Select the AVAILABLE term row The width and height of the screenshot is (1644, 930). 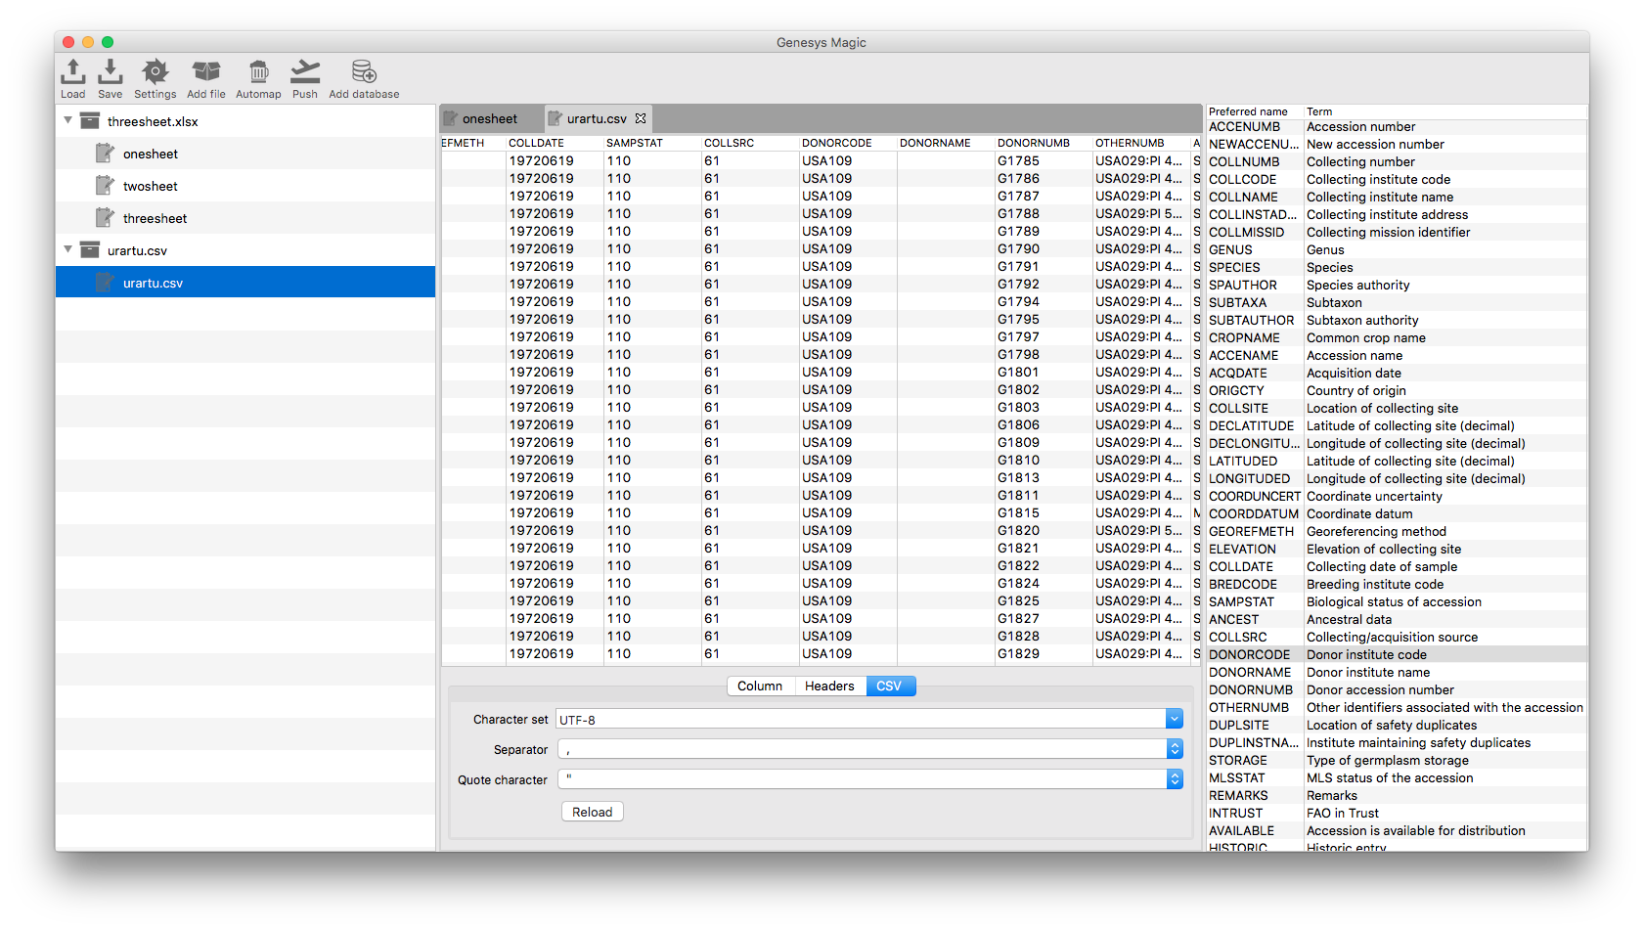(x=1397, y=830)
